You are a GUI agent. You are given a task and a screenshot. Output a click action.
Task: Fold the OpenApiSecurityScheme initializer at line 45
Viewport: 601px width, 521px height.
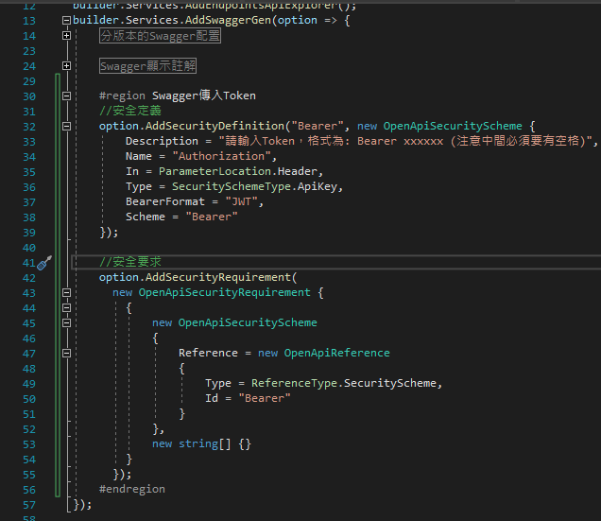[x=66, y=323]
